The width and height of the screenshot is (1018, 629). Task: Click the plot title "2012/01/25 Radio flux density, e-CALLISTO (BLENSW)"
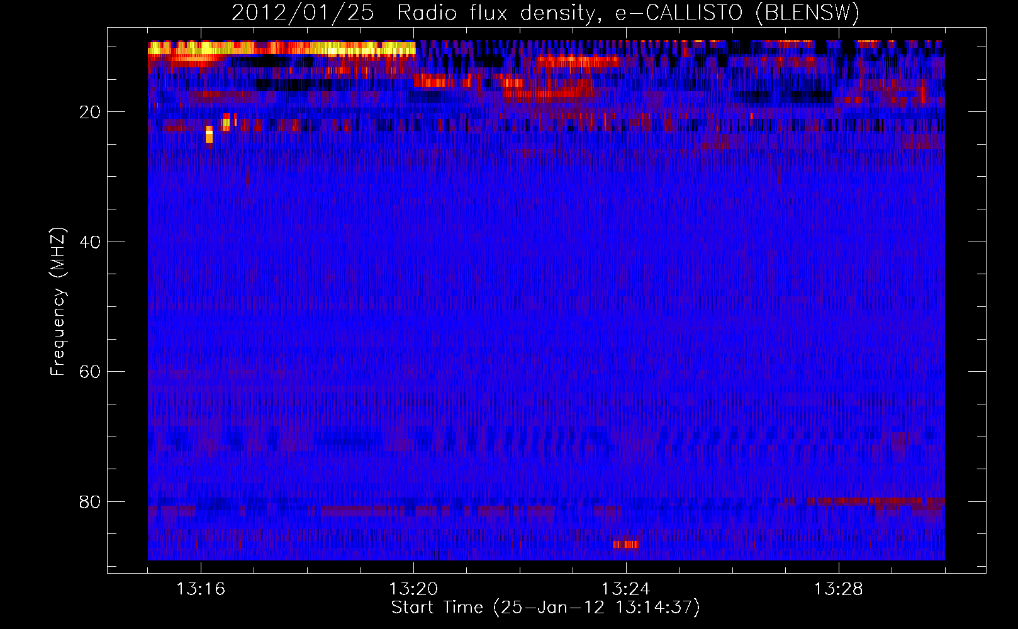[x=545, y=13]
